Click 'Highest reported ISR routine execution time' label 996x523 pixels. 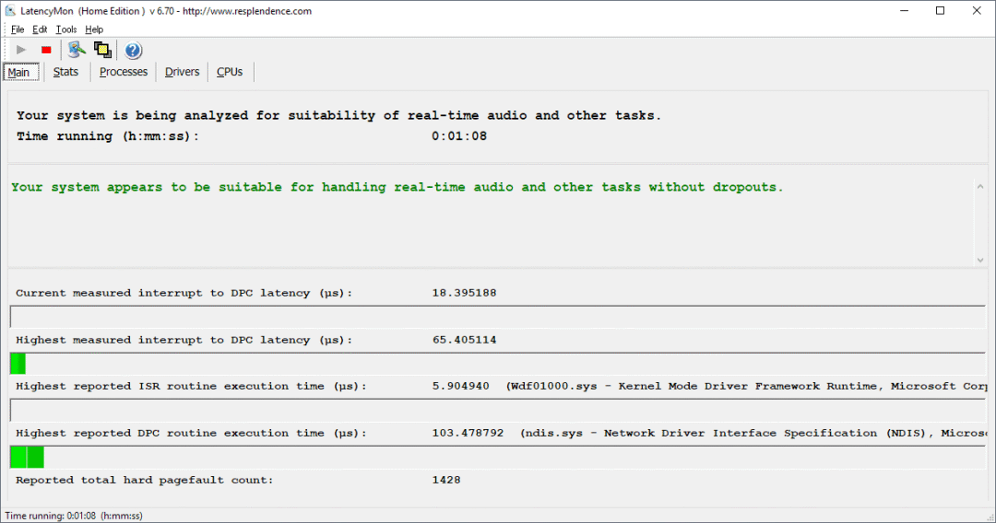tap(191, 386)
